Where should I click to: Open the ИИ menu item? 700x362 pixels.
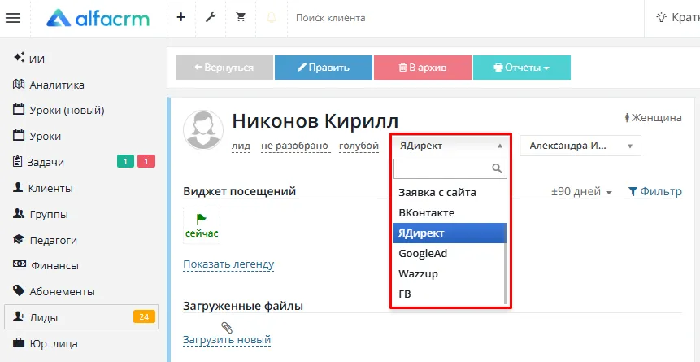tap(37, 59)
